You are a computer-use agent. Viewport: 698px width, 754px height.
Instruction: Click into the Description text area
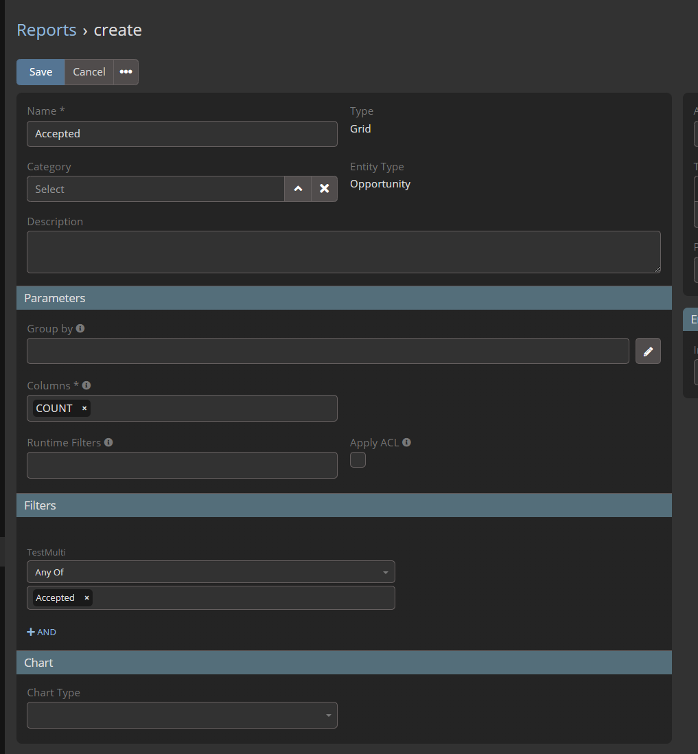[343, 252]
